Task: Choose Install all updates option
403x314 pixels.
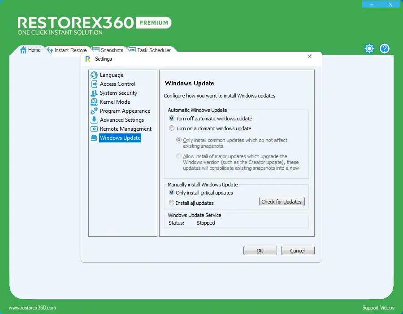Action: (172, 203)
